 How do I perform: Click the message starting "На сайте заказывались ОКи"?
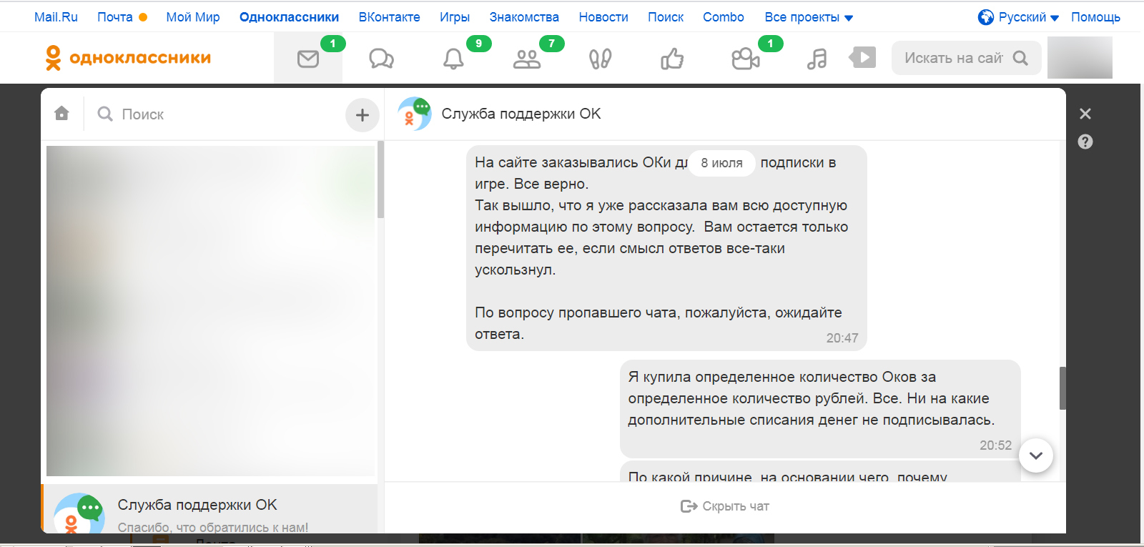pos(666,248)
